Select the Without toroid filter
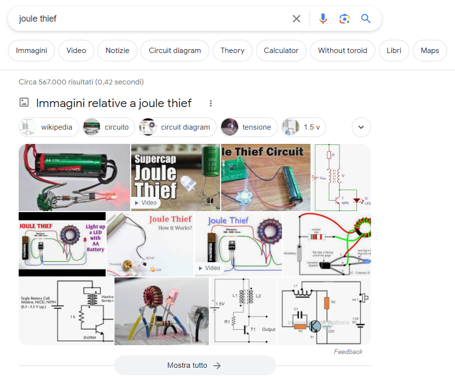The height and width of the screenshot is (382, 455). coord(342,51)
